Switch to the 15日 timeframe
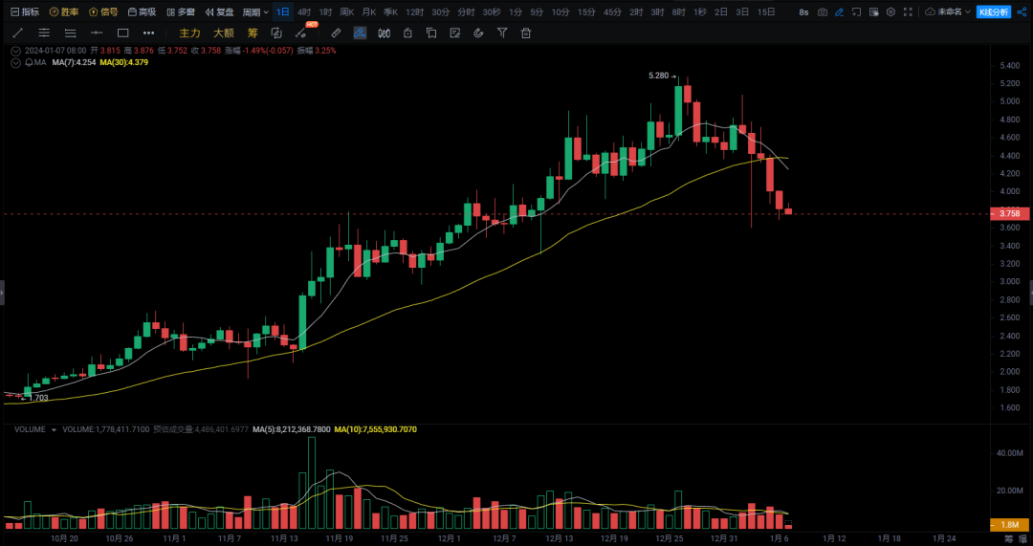Image resolution: width=1033 pixels, height=546 pixels. tap(766, 11)
